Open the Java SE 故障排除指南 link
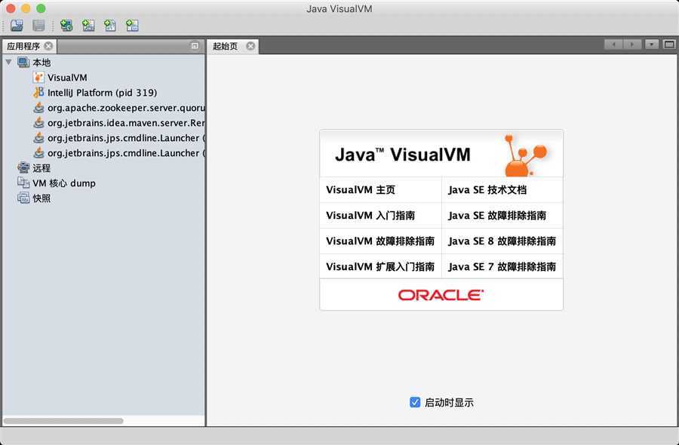The image size is (679, 445). 497,215
